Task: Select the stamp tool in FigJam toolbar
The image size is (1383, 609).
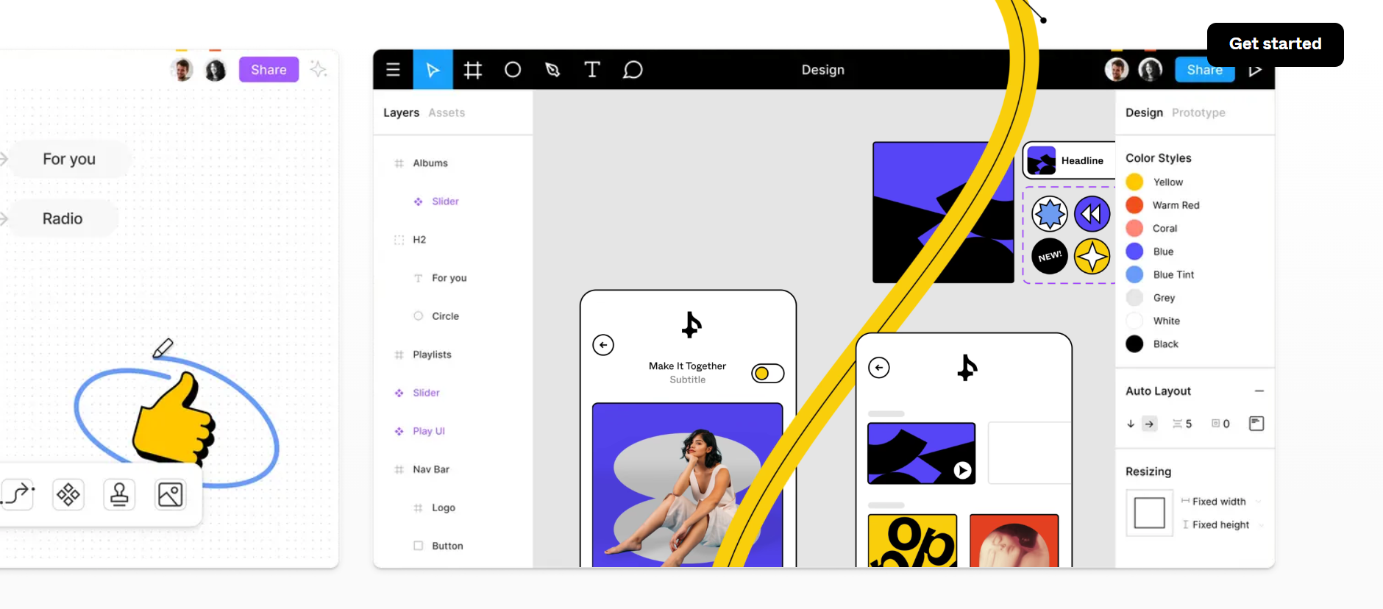Action: tap(119, 494)
